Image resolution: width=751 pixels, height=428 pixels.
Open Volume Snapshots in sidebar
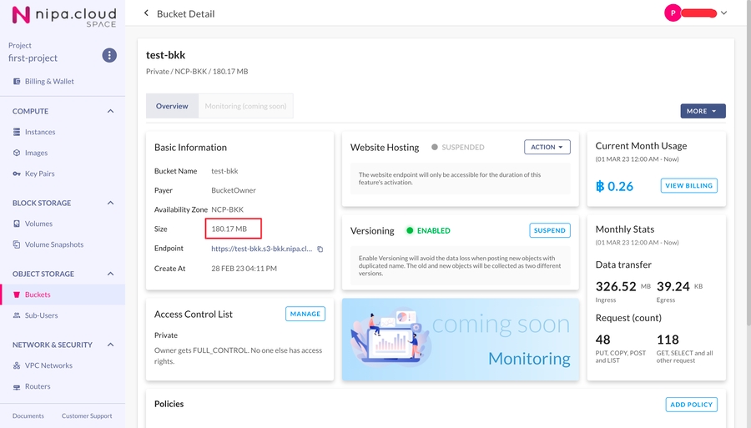(x=53, y=244)
